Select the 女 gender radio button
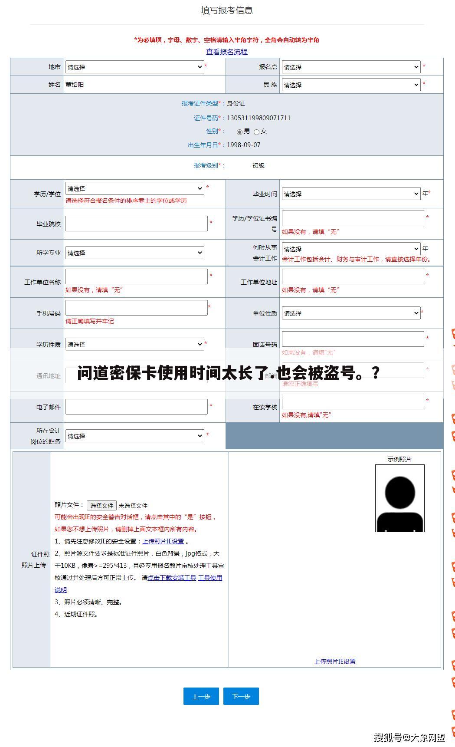Viewport: 455px width, 747px height. (x=256, y=132)
